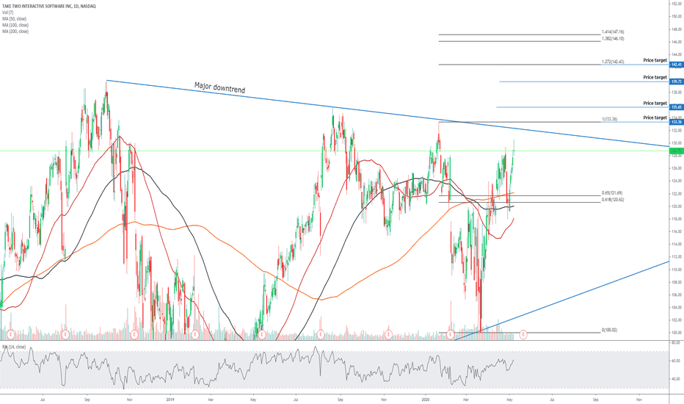Select the RSI (14, close) indicator label
Viewport: 684px width, 404px height.
coord(14,347)
